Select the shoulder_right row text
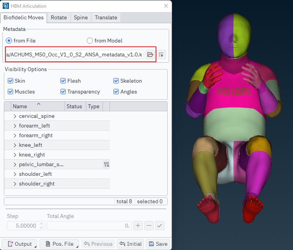293x250 pixels. (37, 184)
